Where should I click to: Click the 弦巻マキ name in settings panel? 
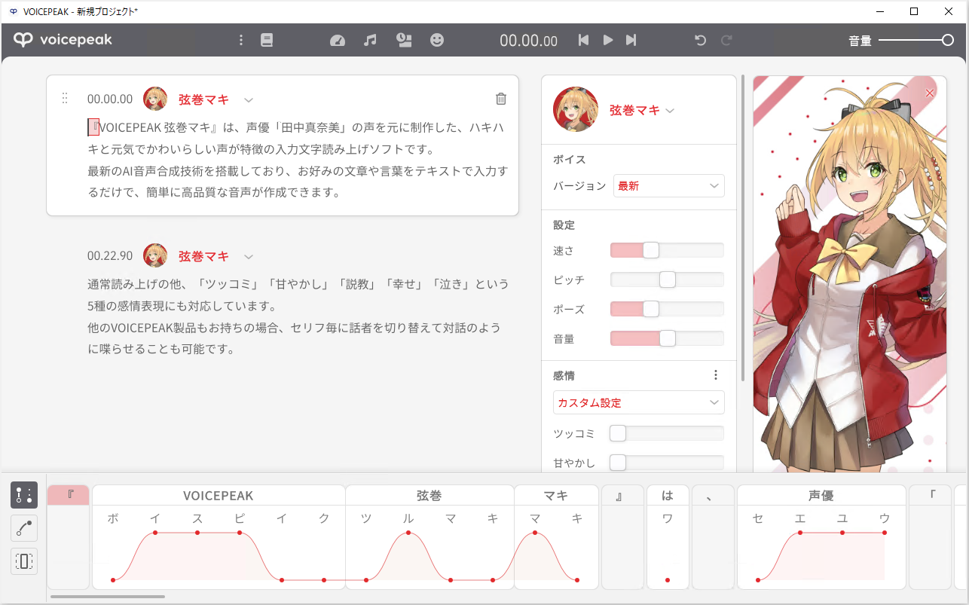634,110
